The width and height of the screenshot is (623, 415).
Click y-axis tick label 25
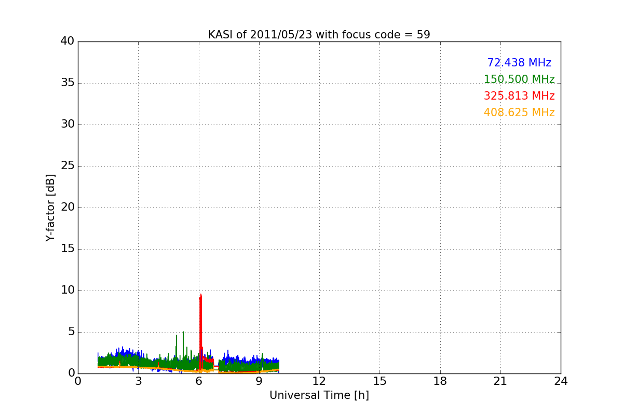click(x=67, y=166)
